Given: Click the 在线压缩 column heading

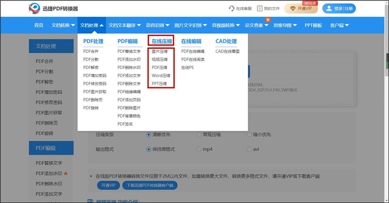Looking at the screenshot, I should pyautogui.click(x=162, y=41).
